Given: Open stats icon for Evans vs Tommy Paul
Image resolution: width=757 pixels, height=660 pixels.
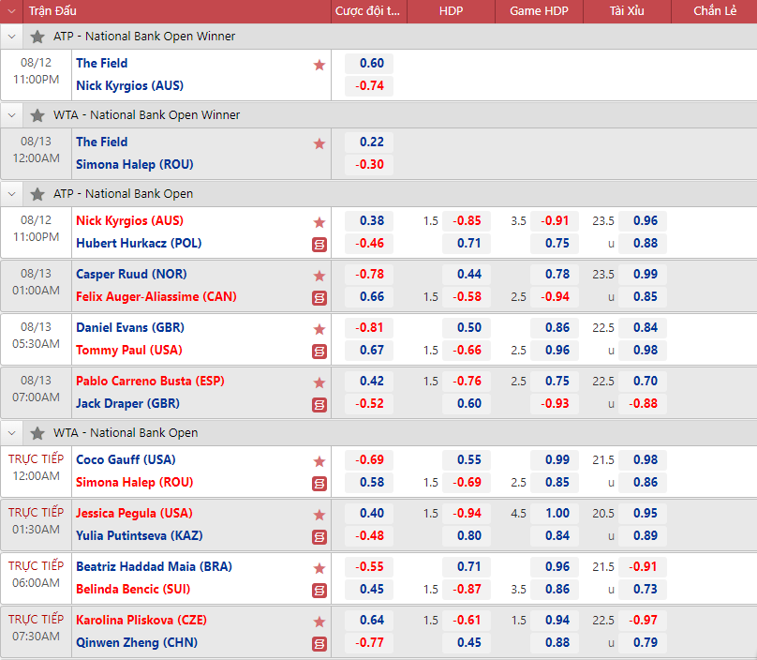Looking at the screenshot, I should [x=319, y=352].
